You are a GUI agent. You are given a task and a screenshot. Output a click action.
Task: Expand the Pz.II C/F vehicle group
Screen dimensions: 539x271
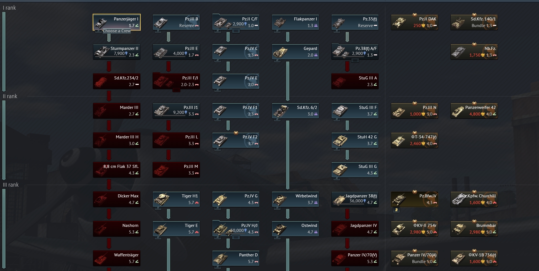point(236,31)
